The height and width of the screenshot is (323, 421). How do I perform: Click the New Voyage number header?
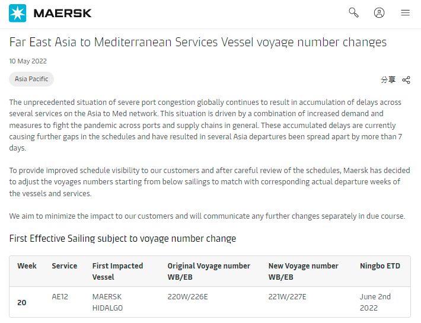[x=303, y=271]
